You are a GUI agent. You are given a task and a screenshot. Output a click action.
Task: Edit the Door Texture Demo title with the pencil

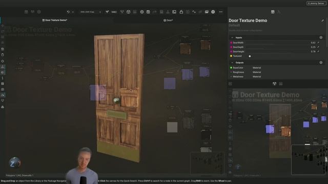pos(322,20)
